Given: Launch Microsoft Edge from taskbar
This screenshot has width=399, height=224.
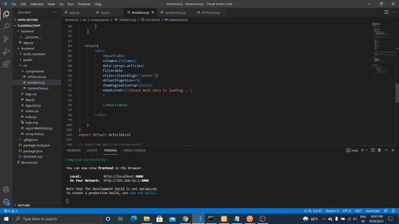Looking at the screenshot, I should [x=133, y=218].
